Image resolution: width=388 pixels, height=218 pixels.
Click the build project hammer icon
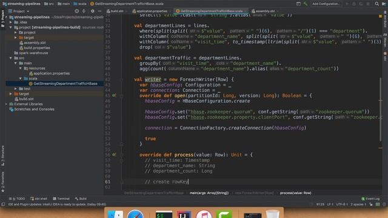306,4
